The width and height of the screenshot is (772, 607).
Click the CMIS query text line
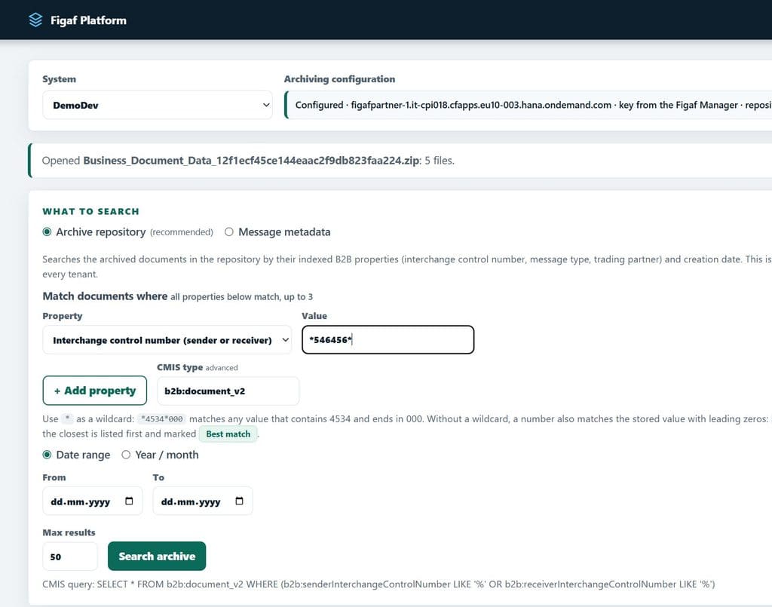[378, 584]
